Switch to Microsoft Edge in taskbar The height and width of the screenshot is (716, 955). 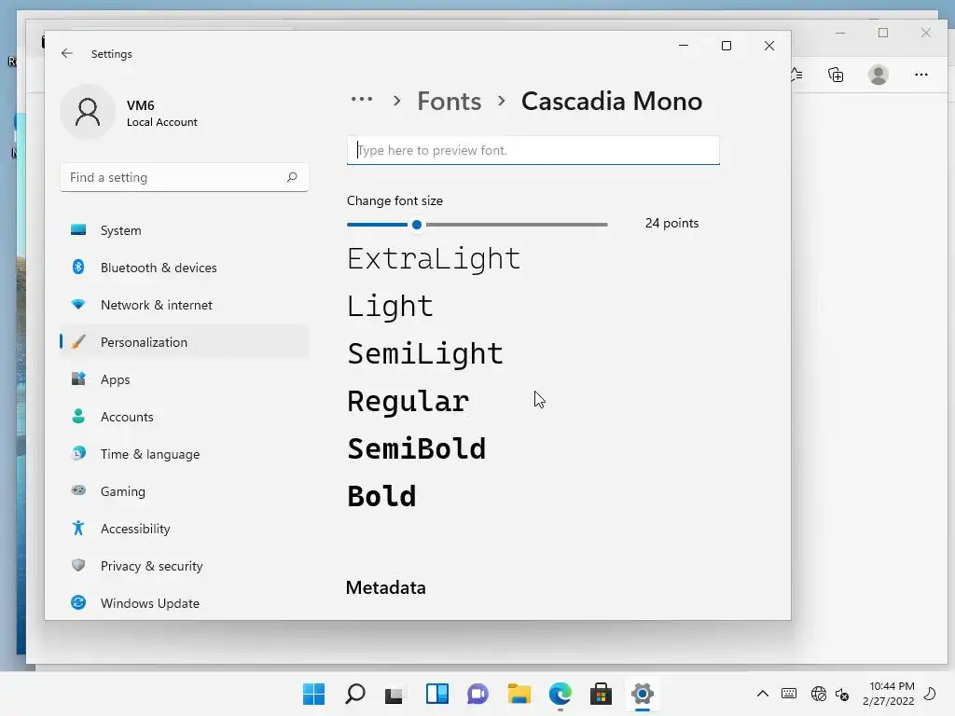click(560, 694)
